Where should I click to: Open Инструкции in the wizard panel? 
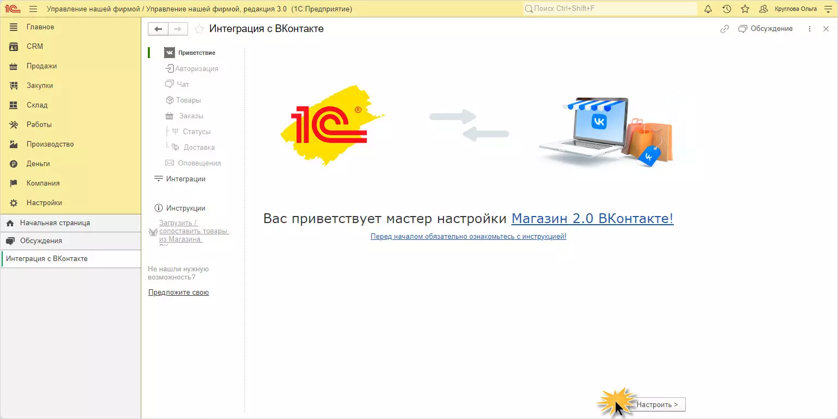coord(180,208)
